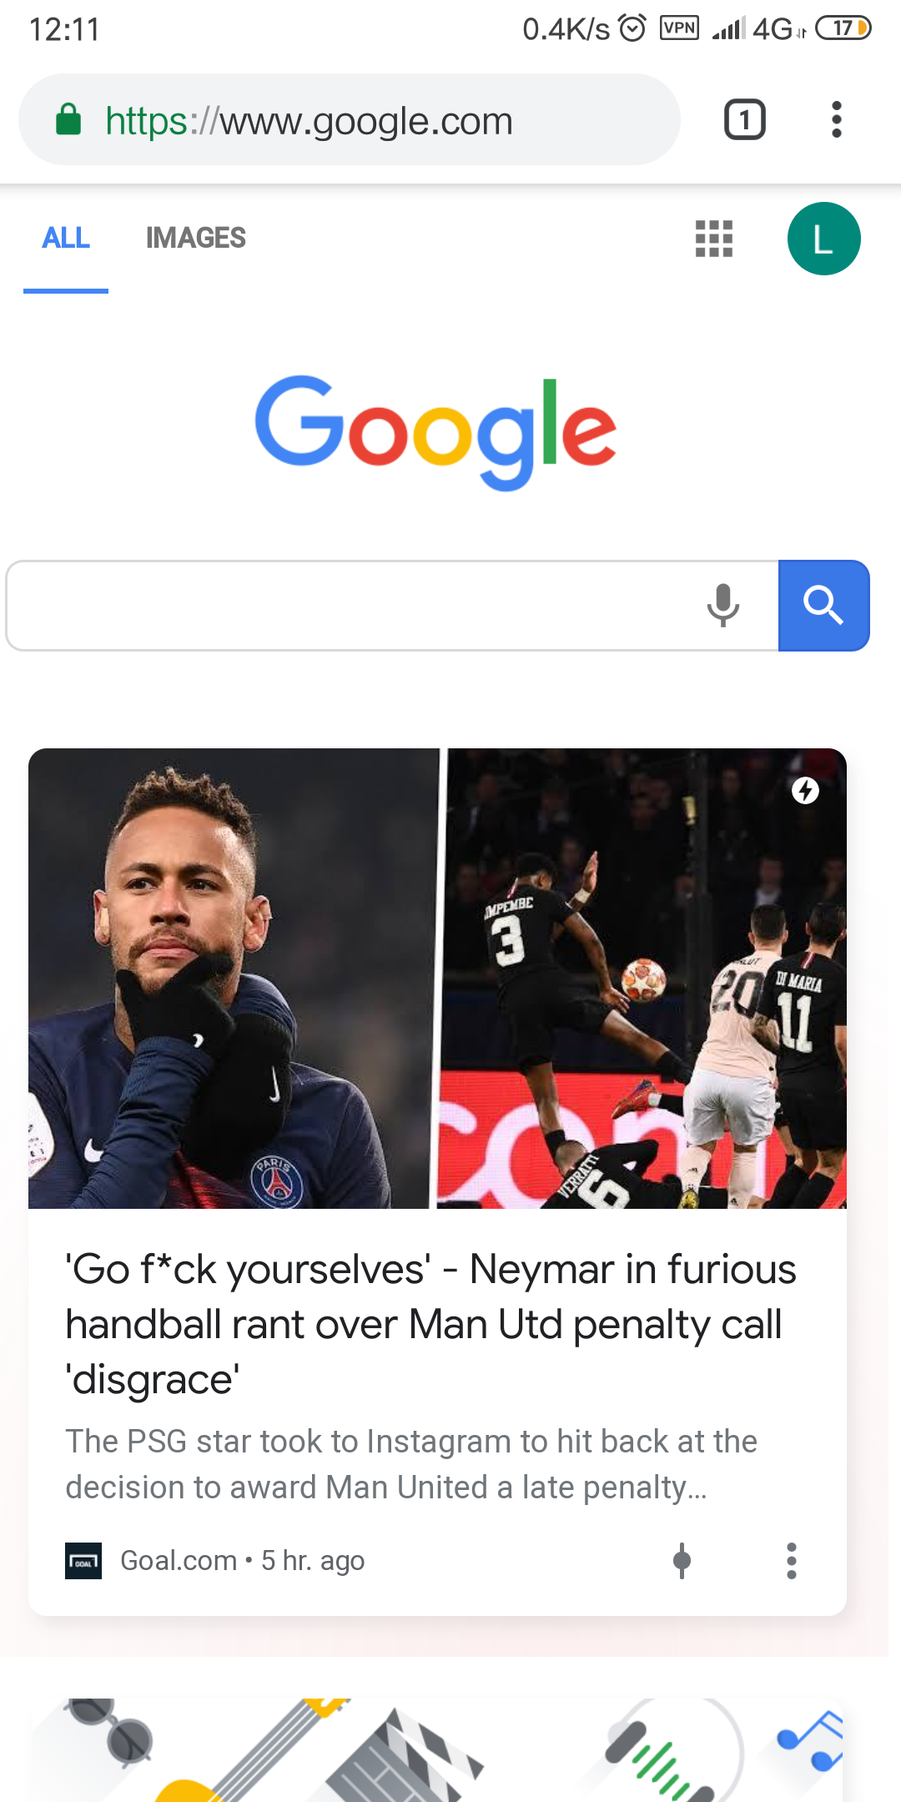Focus the Google search input box
Viewport: 901px width, 1802px height.
coord(350,606)
